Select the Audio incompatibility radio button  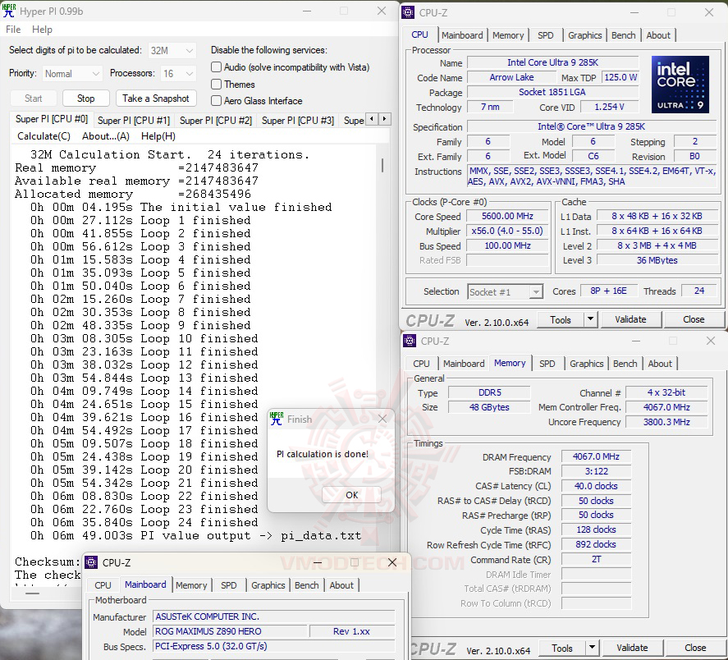click(215, 67)
